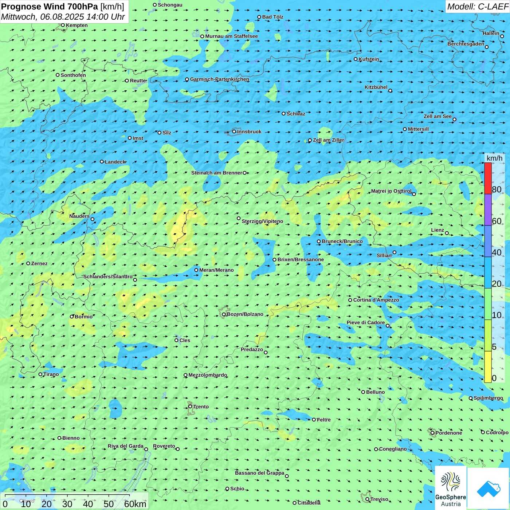Click the Feltre location dot
The width and height of the screenshot is (510, 510).
click(x=314, y=420)
